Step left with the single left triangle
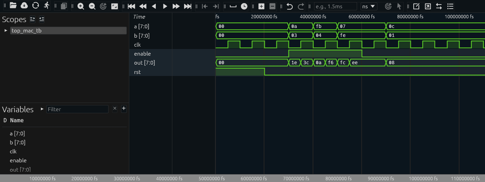This screenshot has width=485, height=182. pyautogui.click(x=154, y=6)
